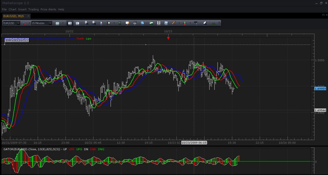
Task: Click the blue globe icon in toolbar
Action: click(142, 23)
